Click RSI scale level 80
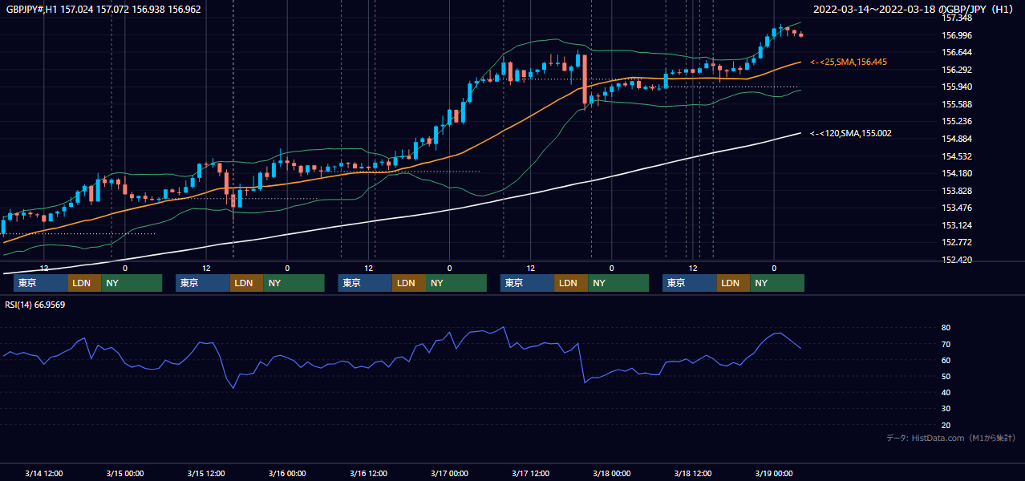The image size is (1025, 481). pyautogui.click(x=946, y=328)
